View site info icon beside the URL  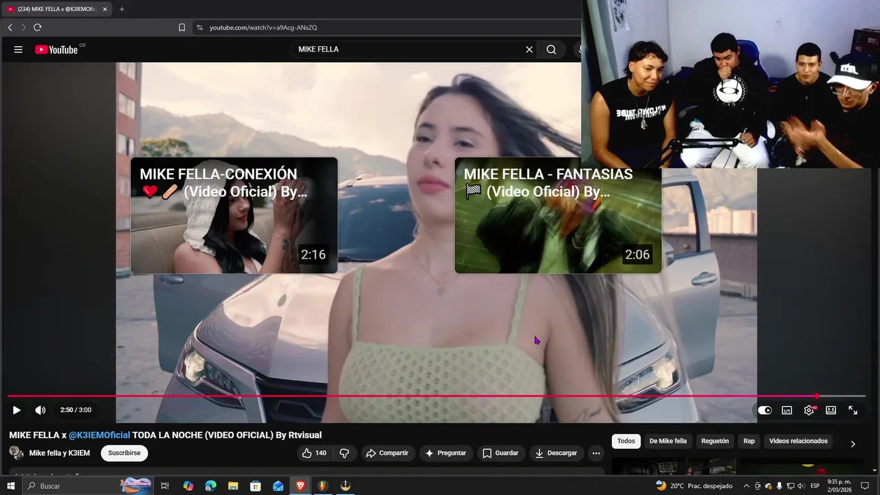[x=199, y=27]
